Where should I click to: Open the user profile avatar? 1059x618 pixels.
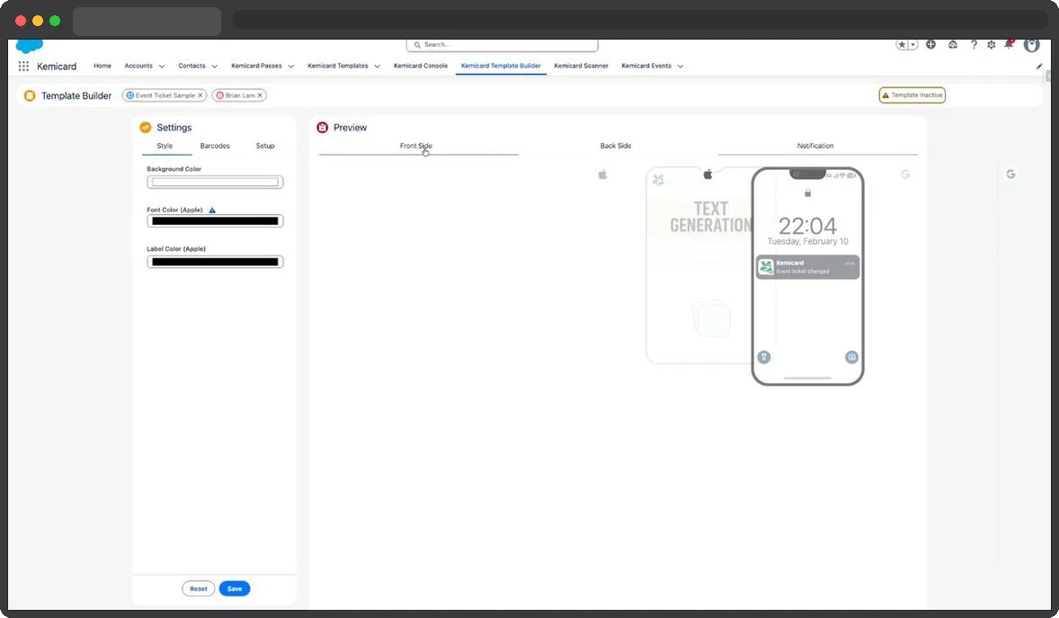tap(1031, 45)
